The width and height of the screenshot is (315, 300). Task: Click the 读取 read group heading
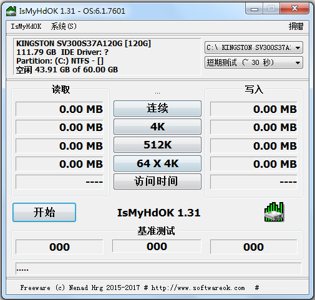[61, 89]
